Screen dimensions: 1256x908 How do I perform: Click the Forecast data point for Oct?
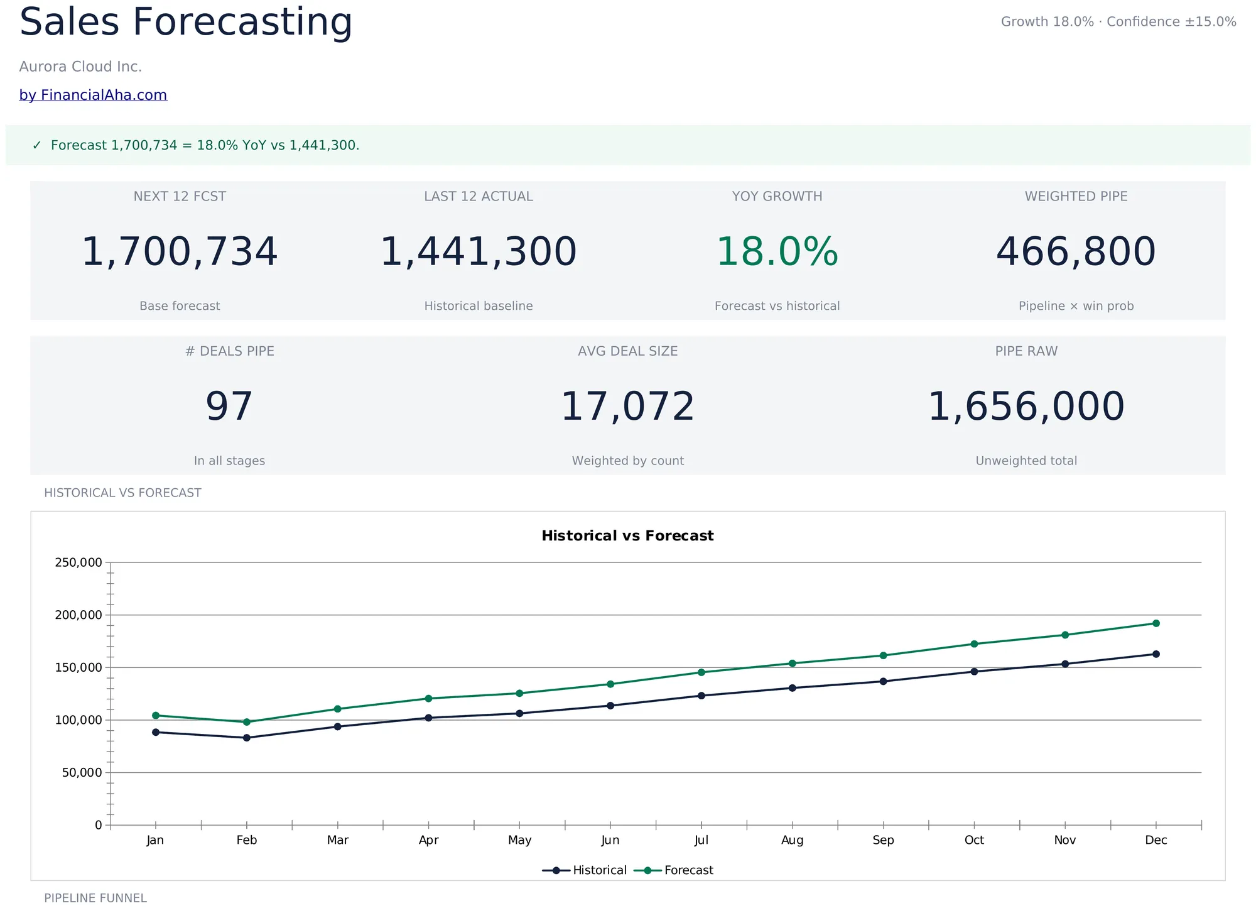pyautogui.click(x=974, y=644)
